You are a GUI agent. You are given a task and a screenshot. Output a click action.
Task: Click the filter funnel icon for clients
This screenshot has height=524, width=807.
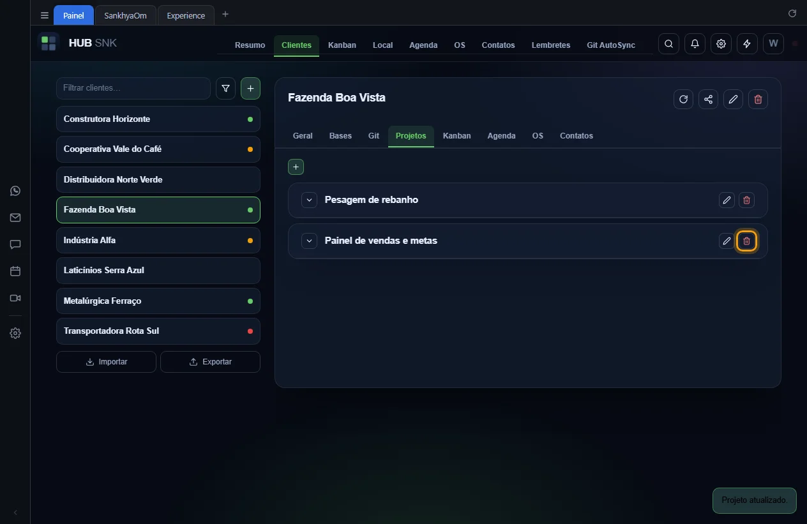click(x=225, y=89)
